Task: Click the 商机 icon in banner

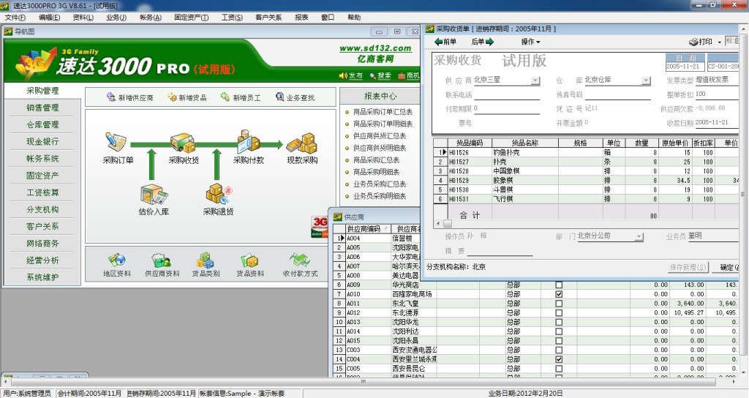Action: click(x=402, y=75)
